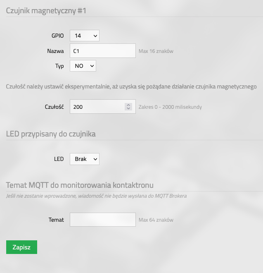Decrease Czułość with the down stepper arrow
Screen dimensions: 263x273
click(x=128, y=108)
